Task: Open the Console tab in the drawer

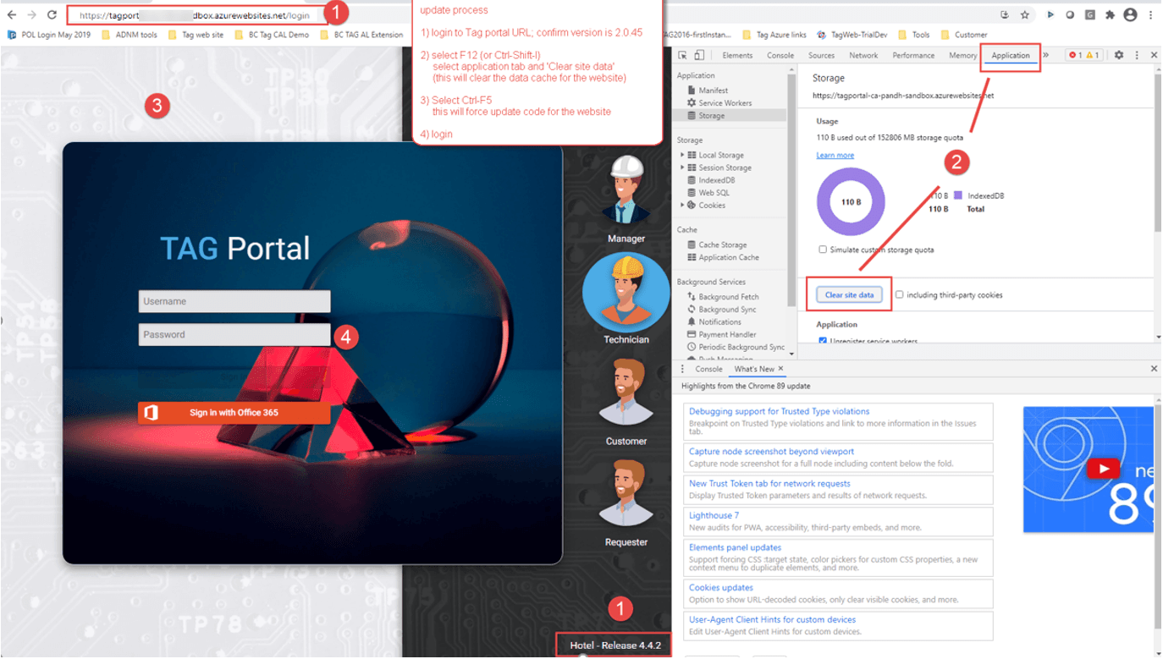Action: [708, 369]
